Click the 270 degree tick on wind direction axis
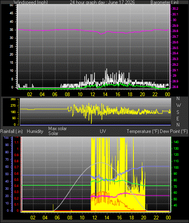Screen dimensions: 189x223 click(13, 106)
